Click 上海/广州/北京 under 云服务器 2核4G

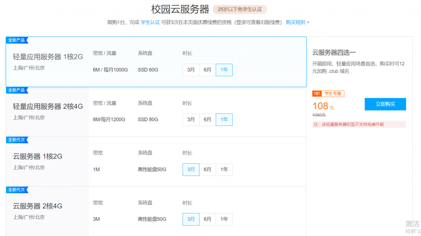pos(29,217)
